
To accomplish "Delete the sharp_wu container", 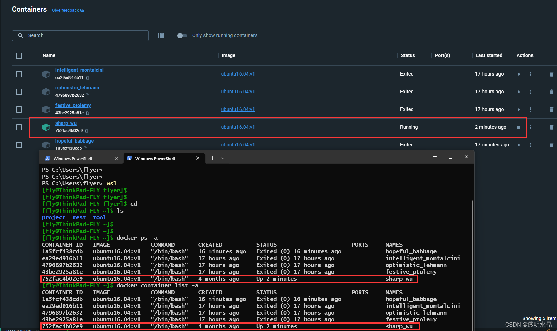I will (551, 127).
